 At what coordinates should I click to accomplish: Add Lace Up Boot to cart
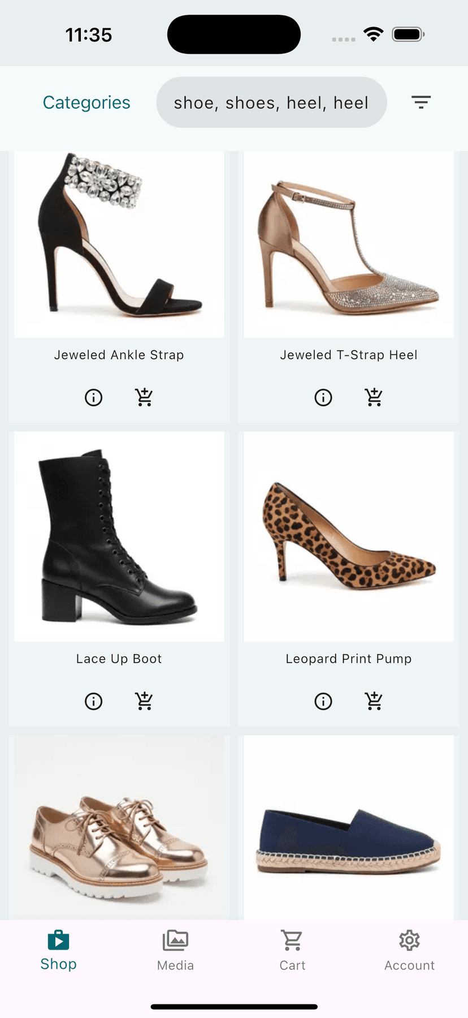pos(144,702)
